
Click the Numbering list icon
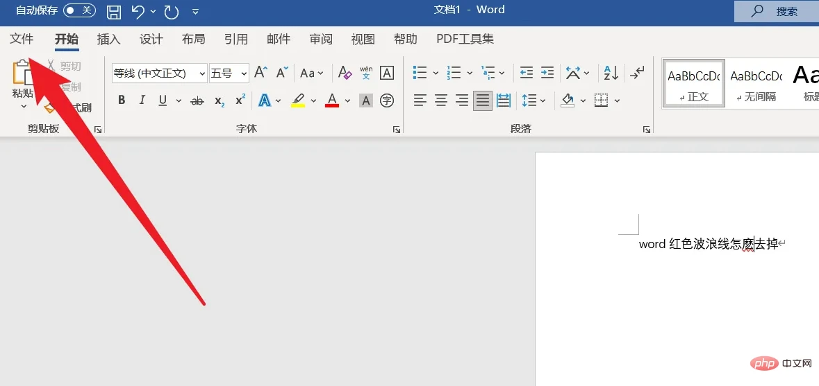click(x=454, y=72)
